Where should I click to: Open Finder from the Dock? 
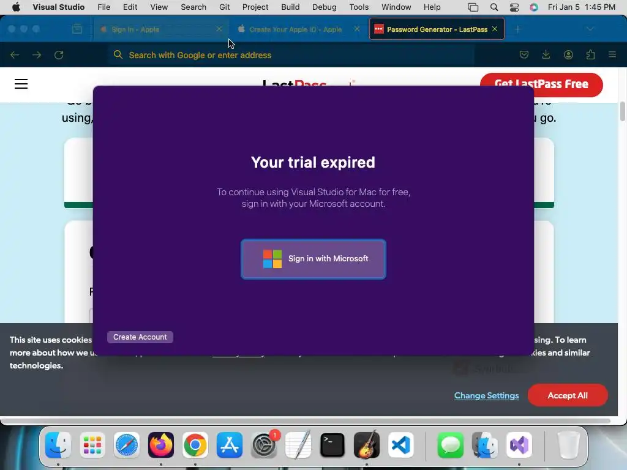(58, 445)
